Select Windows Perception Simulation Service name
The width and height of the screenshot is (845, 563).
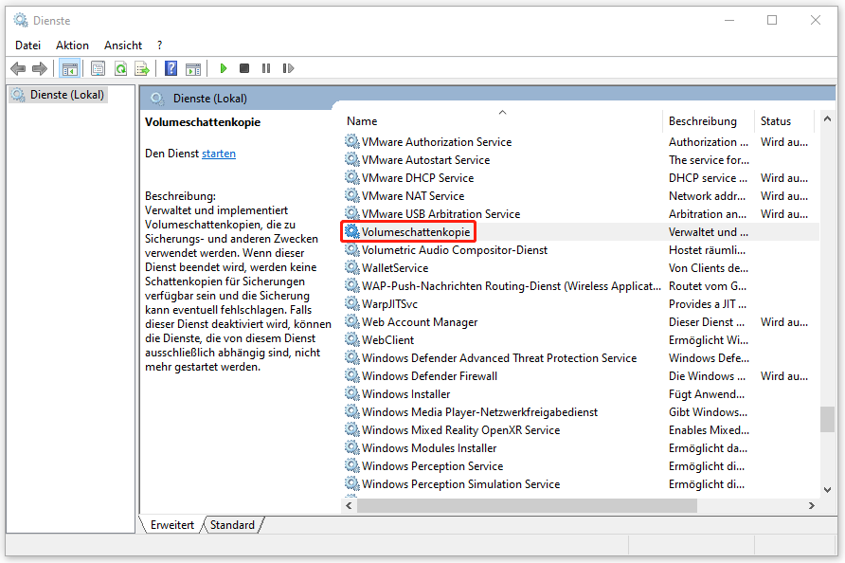460,484
